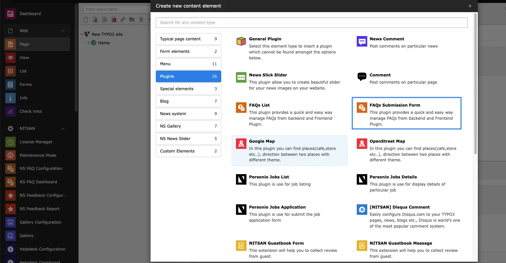Open NS Feedback Configuration module
The image size is (506, 263).
[37, 195]
